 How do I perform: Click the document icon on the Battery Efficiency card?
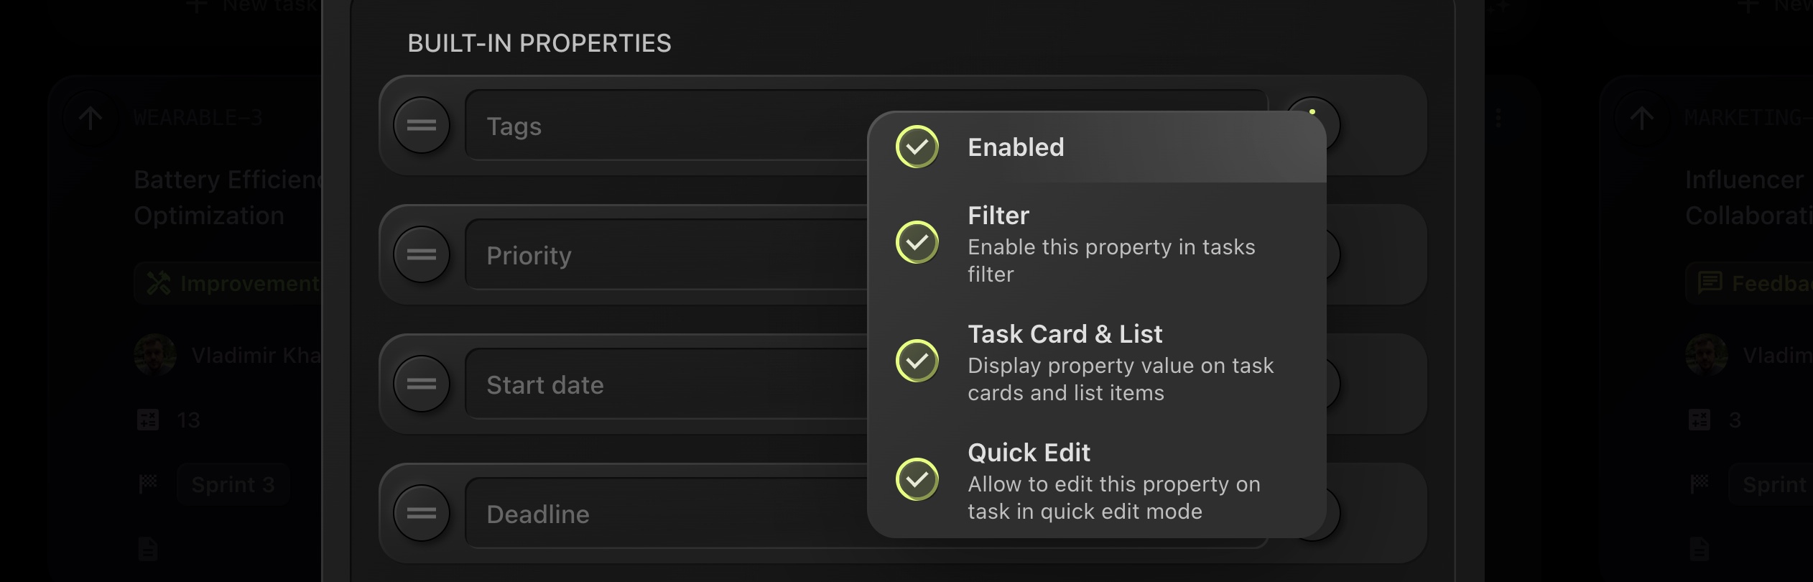click(148, 549)
